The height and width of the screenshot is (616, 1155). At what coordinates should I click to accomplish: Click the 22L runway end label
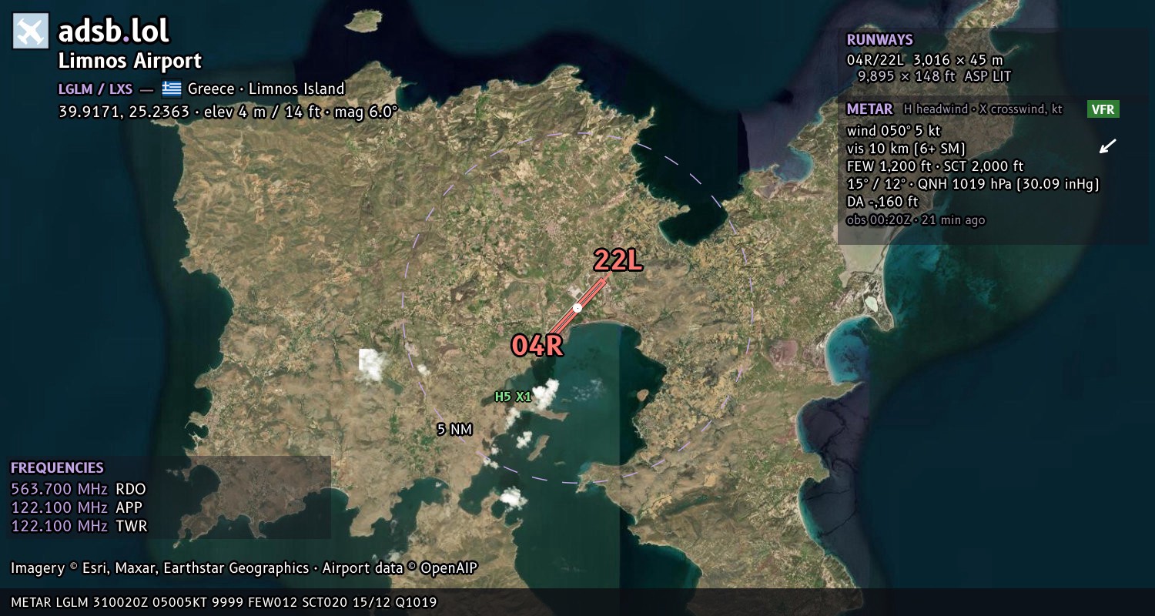pyautogui.click(x=618, y=261)
